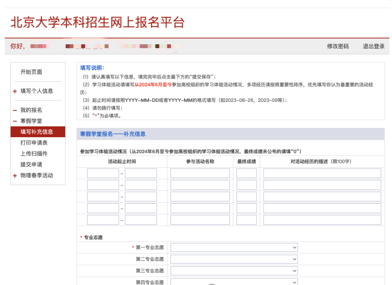
Task: Focus the fourth row's activity end date field
Action: coord(141,208)
